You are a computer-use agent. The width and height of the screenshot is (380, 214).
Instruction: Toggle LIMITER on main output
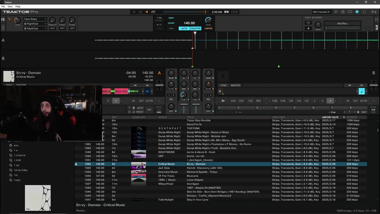click(x=208, y=29)
